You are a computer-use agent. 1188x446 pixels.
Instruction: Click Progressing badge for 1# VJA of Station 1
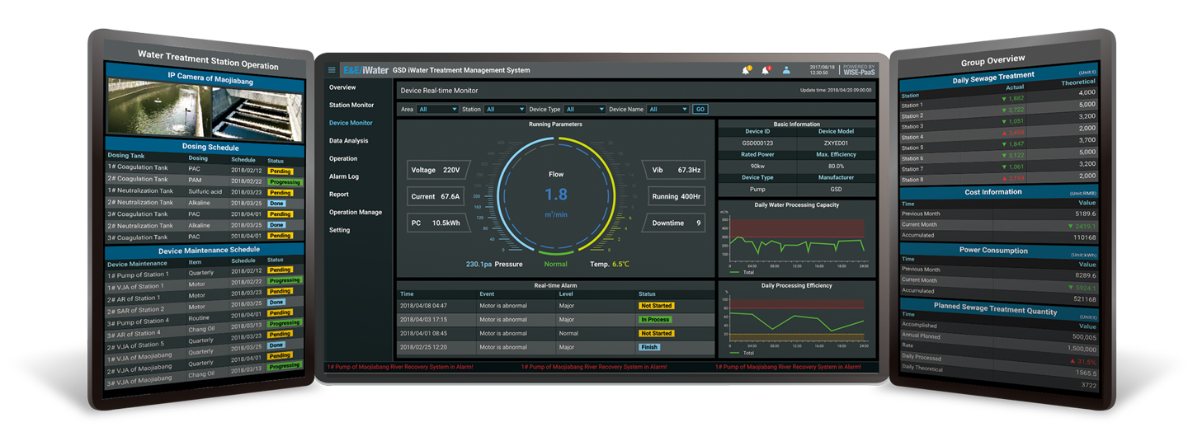pyautogui.click(x=285, y=280)
